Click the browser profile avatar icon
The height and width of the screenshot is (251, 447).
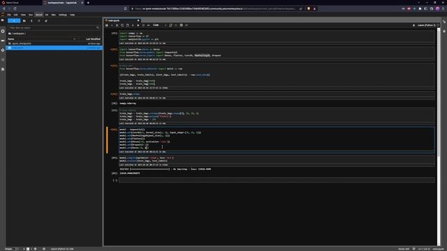click(x=437, y=9)
